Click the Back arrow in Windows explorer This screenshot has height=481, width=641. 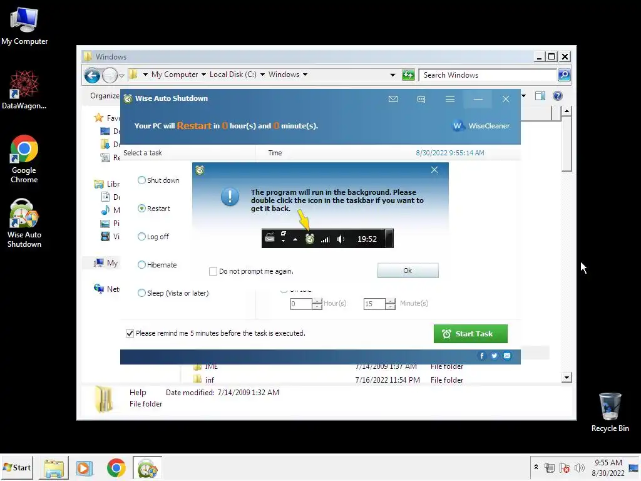pyautogui.click(x=93, y=75)
